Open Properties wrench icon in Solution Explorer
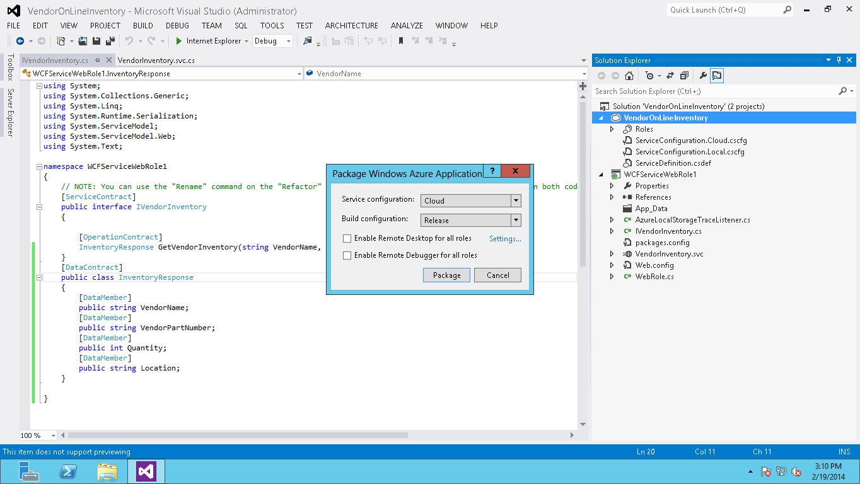 [703, 76]
